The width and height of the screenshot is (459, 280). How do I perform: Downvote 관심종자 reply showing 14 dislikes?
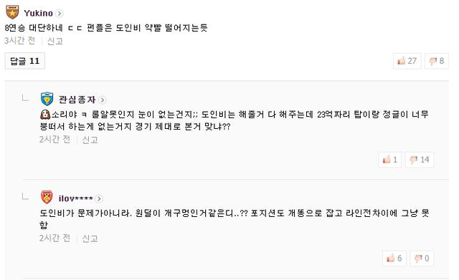coord(420,160)
